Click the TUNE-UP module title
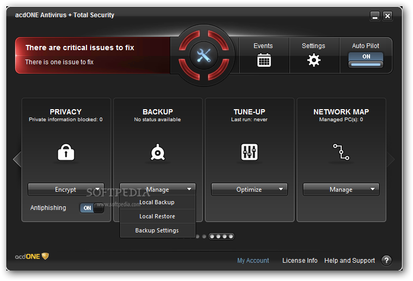Image resolution: width=413 pixels, height=281 pixels. point(249,112)
